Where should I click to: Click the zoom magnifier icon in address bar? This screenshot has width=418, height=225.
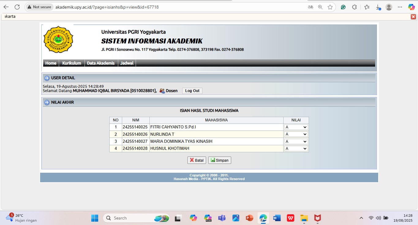tap(320, 7)
